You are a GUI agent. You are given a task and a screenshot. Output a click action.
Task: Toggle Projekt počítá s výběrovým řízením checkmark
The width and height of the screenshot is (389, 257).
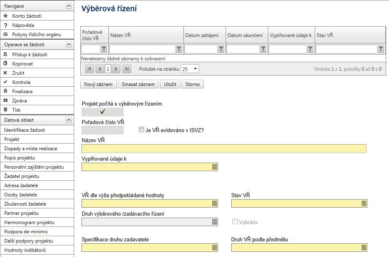(102, 112)
